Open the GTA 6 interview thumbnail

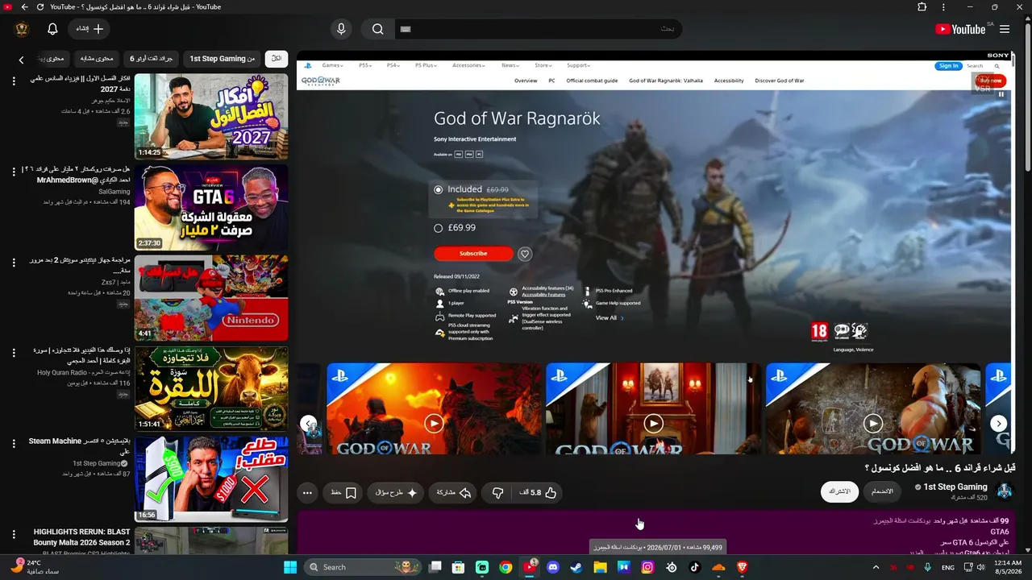pyautogui.click(x=211, y=208)
